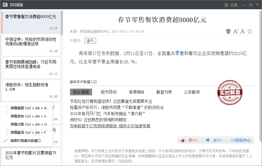Upvote the article with 顶(1) button
Screen dimensions: 262x166
click(190, 140)
